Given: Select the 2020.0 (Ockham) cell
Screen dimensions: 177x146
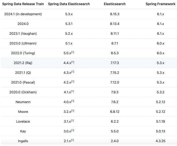Looking at the screenshot, I should click(x=23, y=92).
